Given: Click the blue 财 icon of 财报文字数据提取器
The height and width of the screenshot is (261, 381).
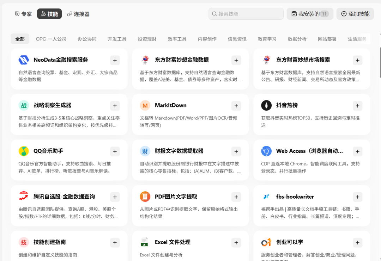Looking at the screenshot, I should (145, 151).
